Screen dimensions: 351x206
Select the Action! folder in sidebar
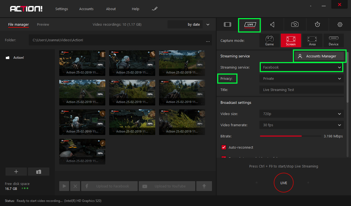coord(15,58)
